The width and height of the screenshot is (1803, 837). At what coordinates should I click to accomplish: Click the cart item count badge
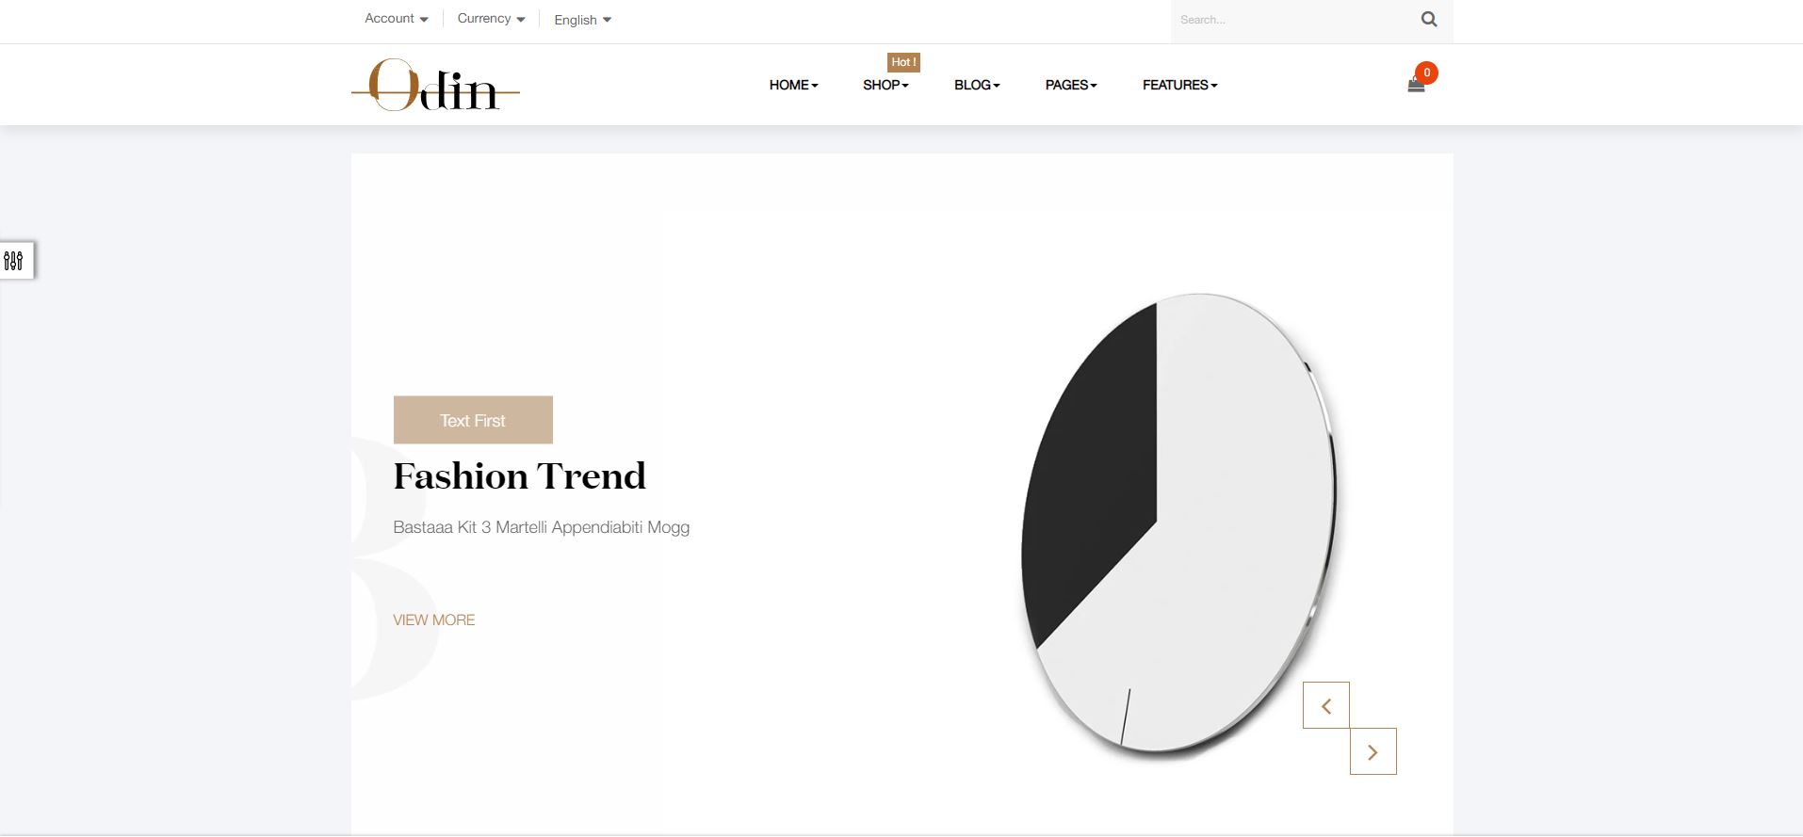pos(1426,72)
